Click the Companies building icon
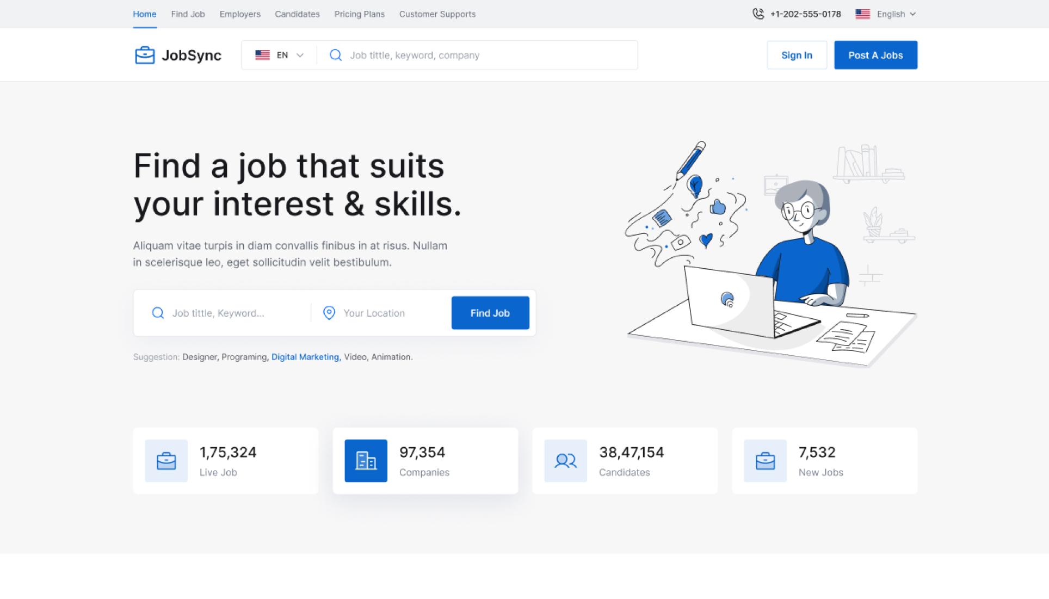This screenshot has height=599, width=1049. pos(366,461)
